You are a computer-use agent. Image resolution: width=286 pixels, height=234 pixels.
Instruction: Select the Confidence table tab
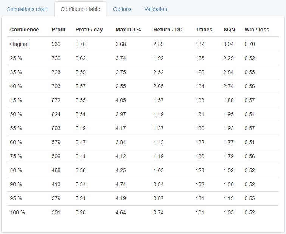tap(80, 9)
